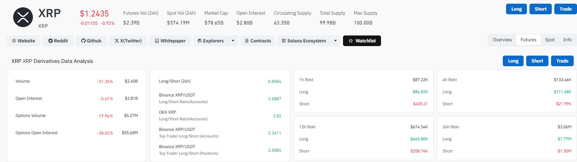Open the X(Twitter) link
Screen dimensions: 577x162
[x=128, y=41]
